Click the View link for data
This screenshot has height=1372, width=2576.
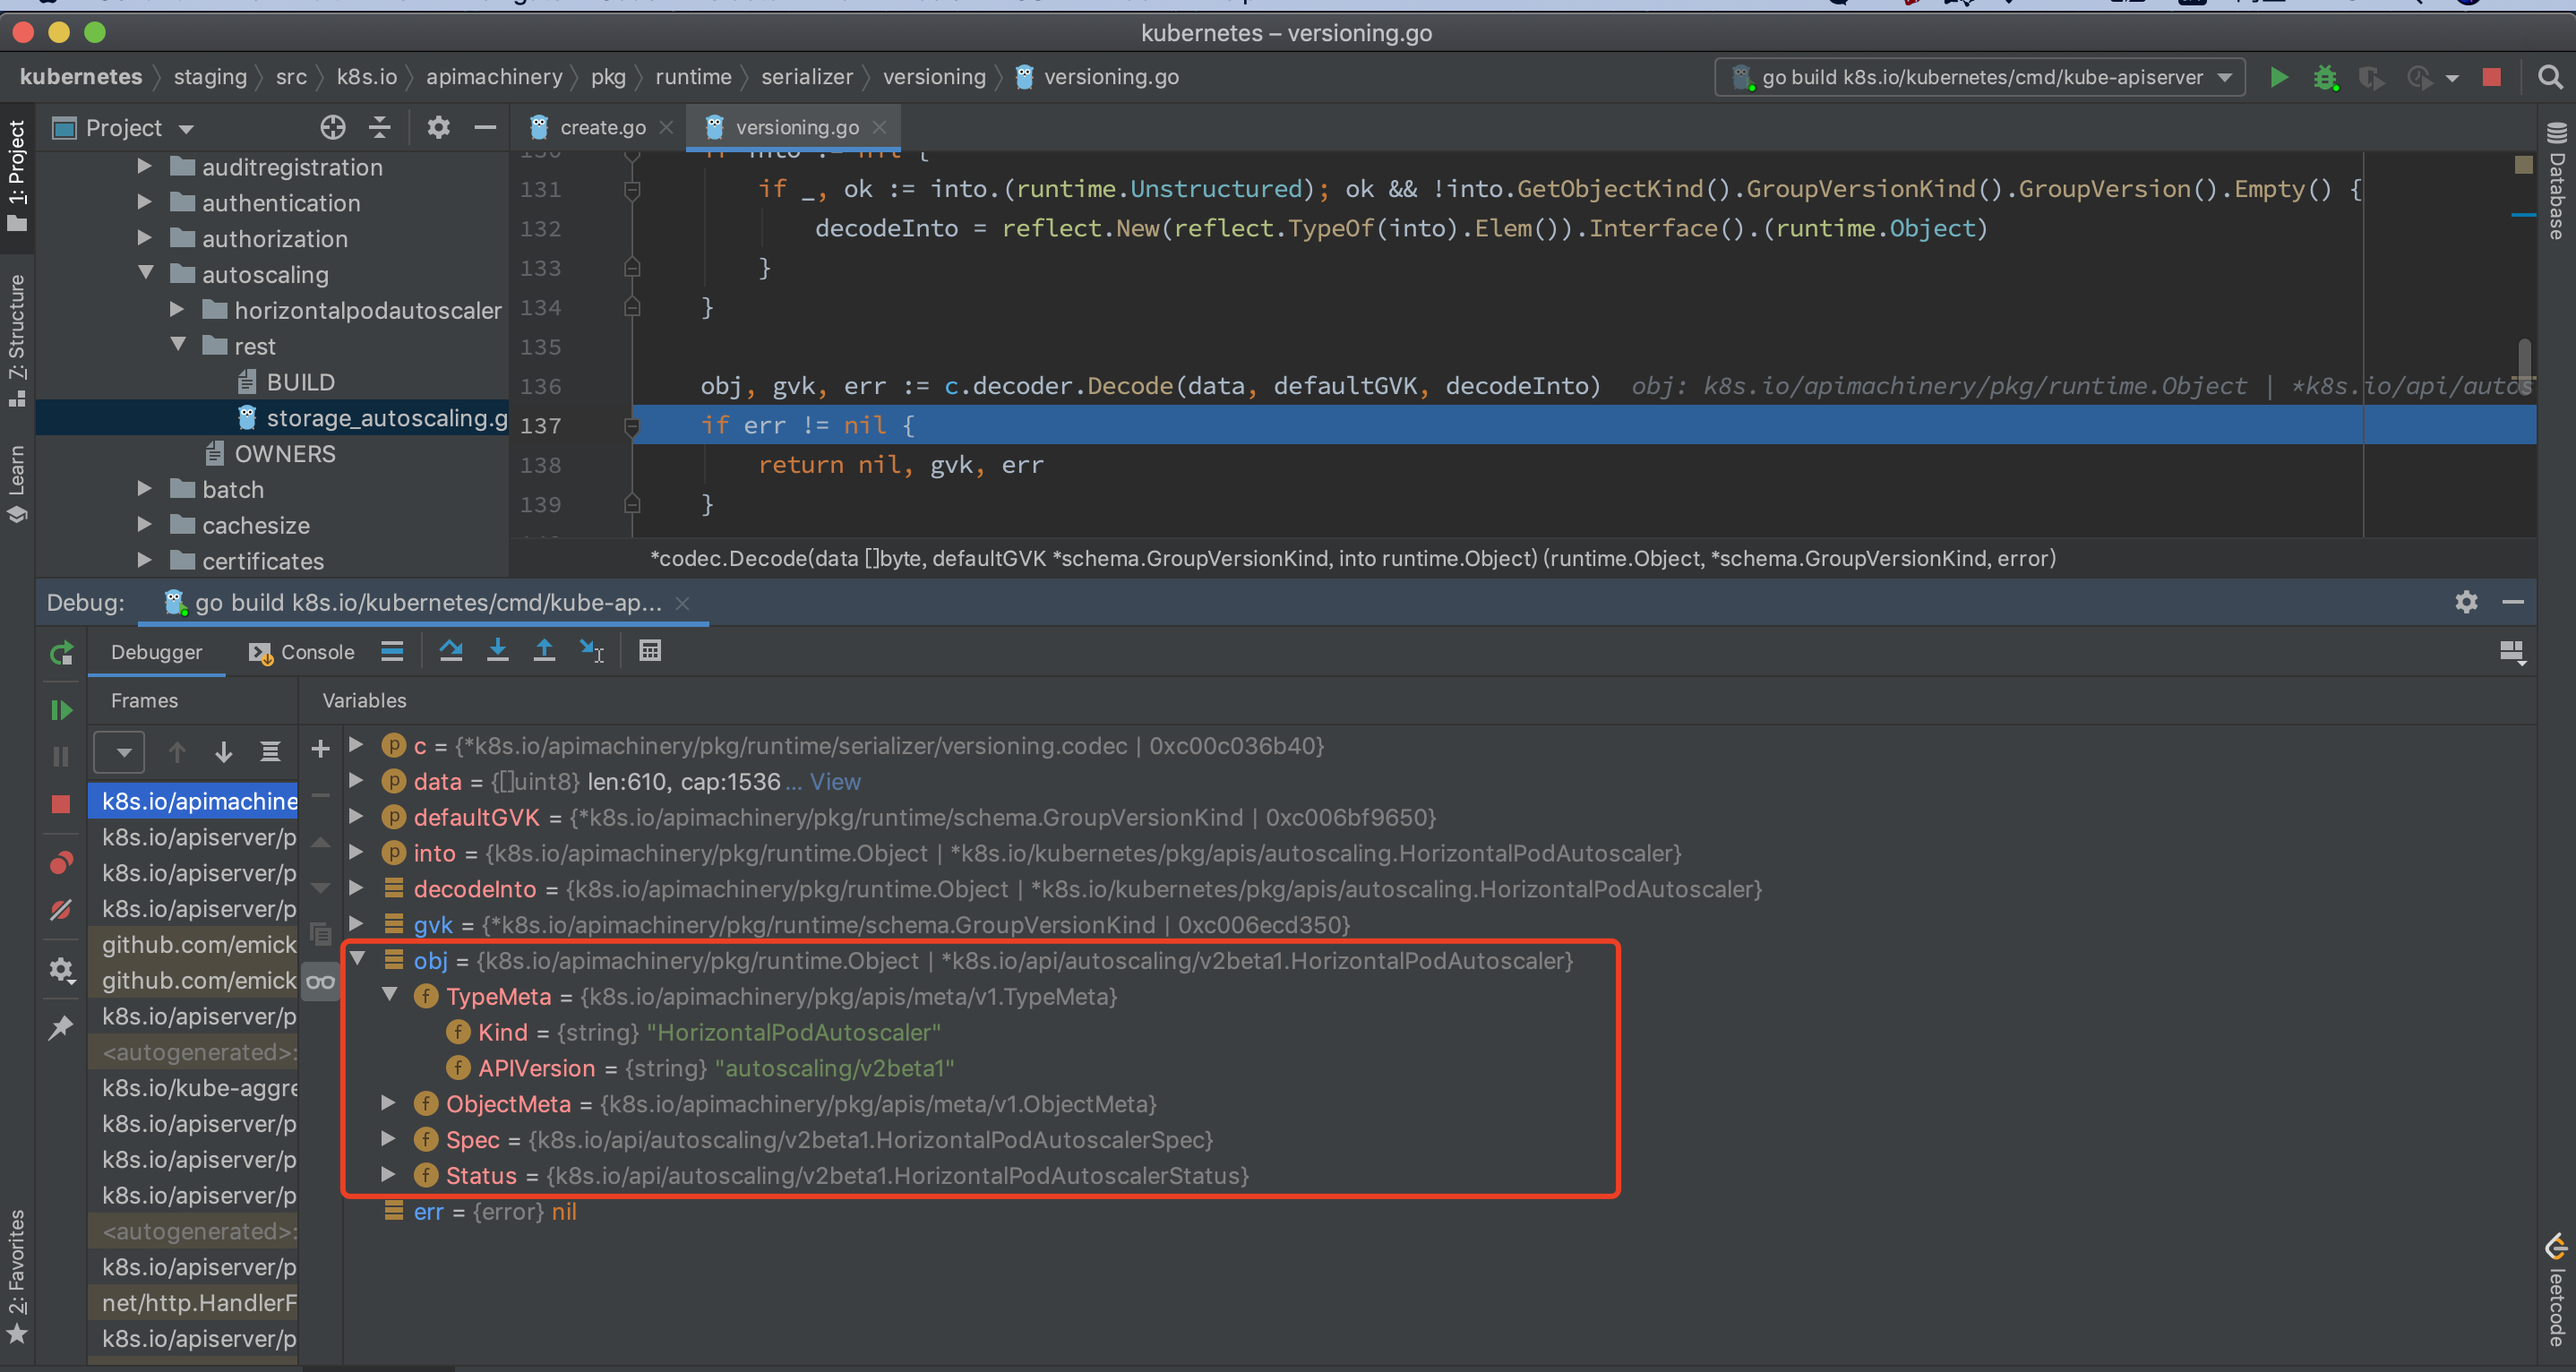(x=835, y=781)
